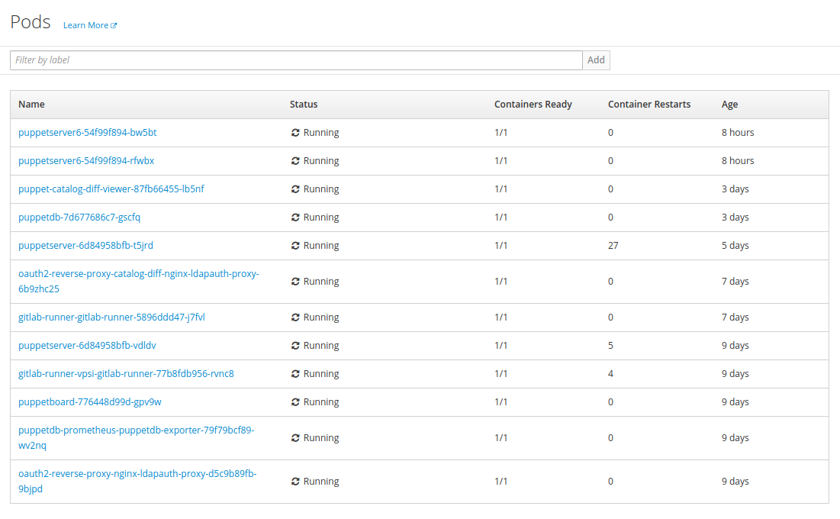Image resolution: width=840 pixels, height=519 pixels.
Task: Open pod puppetserver6-54f99f894-rfwbx
Action: (86, 161)
